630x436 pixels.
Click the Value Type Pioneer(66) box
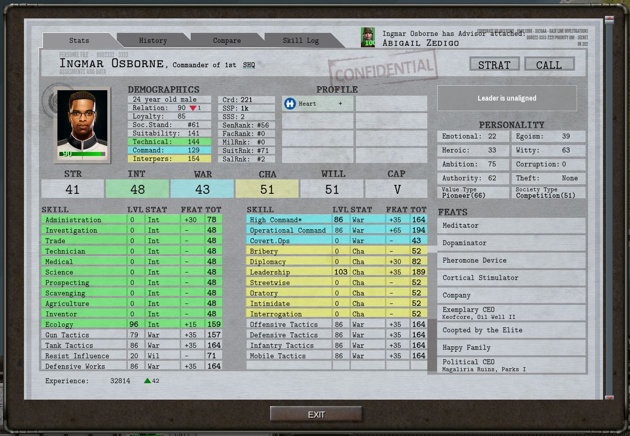(x=473, y=192)
